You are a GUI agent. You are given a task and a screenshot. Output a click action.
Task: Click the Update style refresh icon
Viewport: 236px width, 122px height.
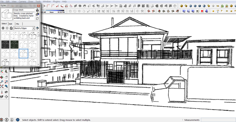(37, 19)
